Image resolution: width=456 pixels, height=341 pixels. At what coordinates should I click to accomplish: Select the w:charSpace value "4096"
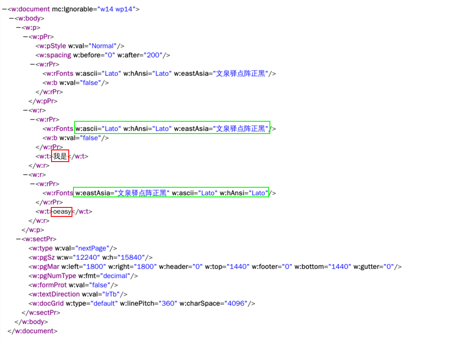(236, 303)
